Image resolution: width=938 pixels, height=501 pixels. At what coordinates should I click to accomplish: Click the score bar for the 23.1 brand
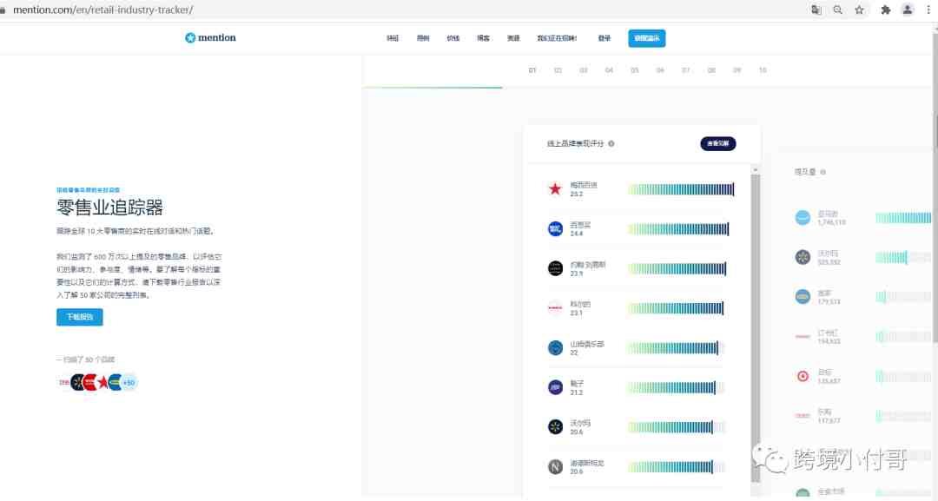click(676, 308)
